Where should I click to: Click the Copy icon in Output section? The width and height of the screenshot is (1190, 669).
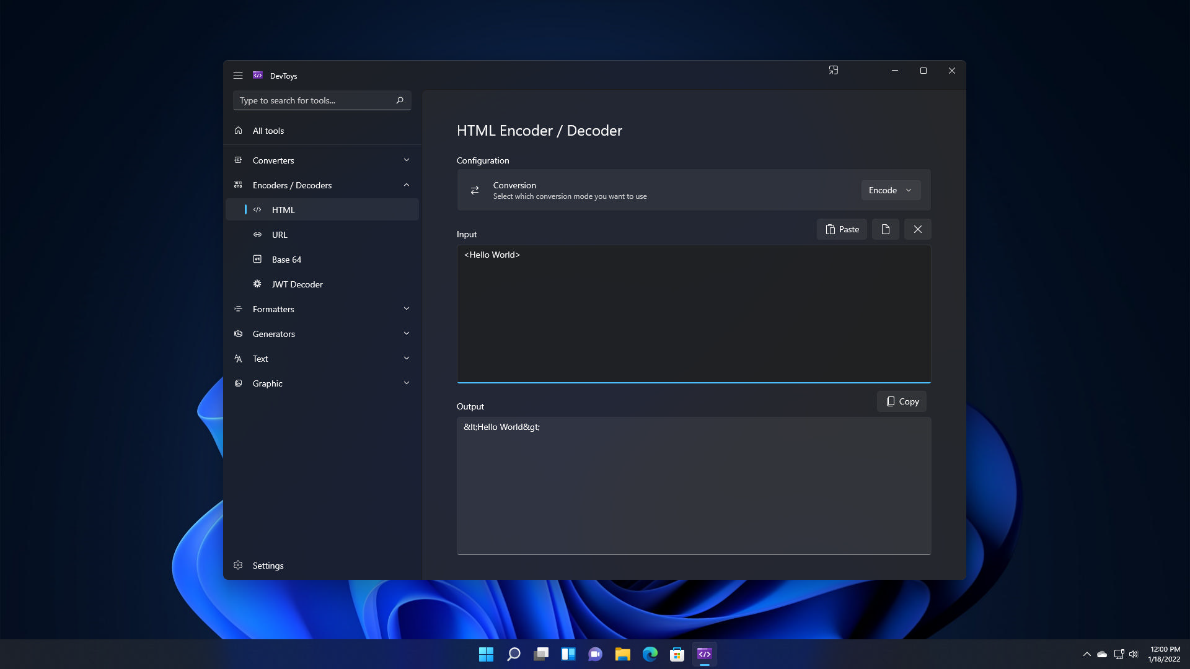pyautogui.click(x=901, y=401)
